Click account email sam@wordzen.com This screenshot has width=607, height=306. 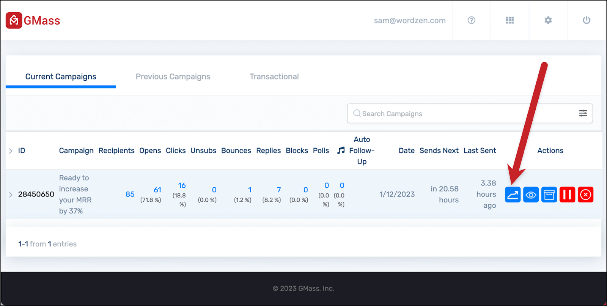click(x=410, y=20)
